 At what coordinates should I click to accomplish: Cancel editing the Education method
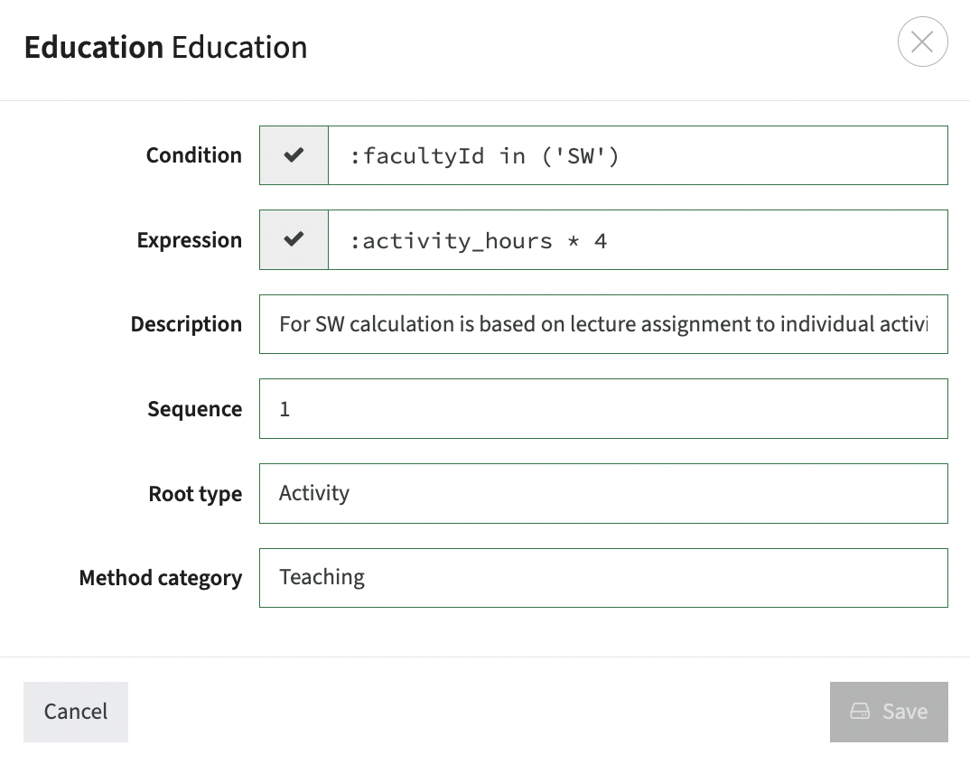(76, 712)
